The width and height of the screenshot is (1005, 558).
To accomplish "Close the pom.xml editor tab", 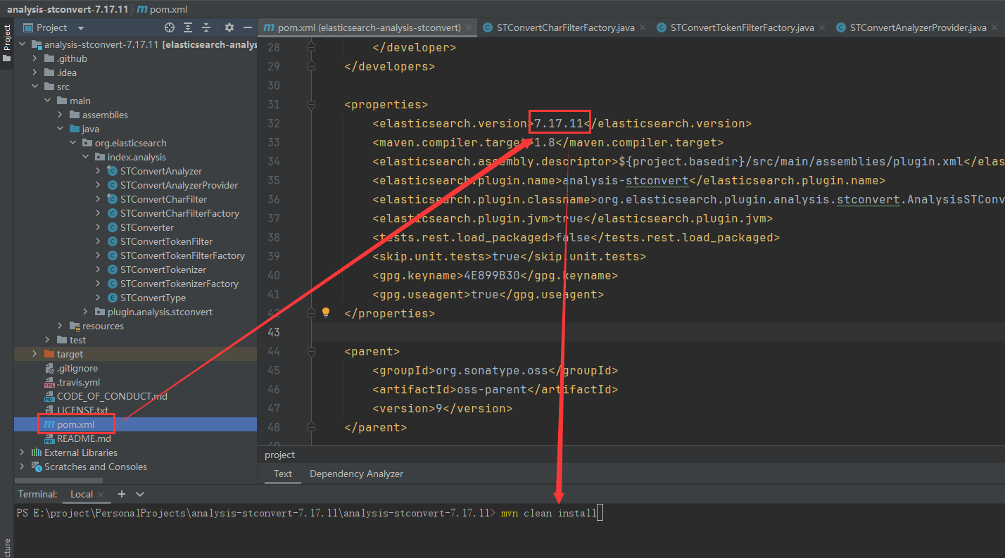I will click(469, 28).
